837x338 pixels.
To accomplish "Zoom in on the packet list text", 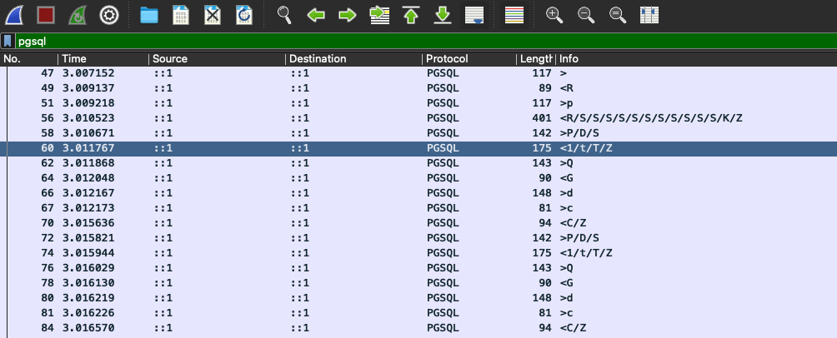I will [x=554, y=14].
